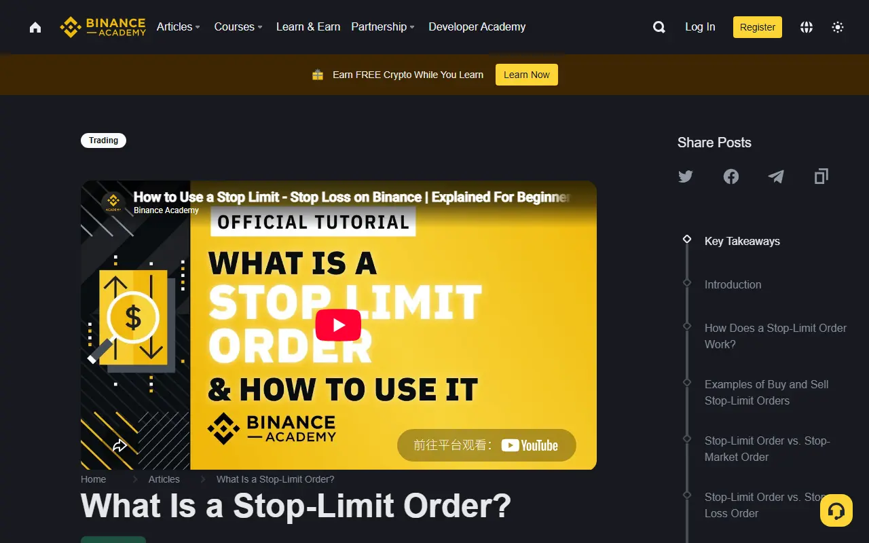Screen dimensions: 869x543
Task: Watch the video on YouTube
Action: (x=487, y=445)
